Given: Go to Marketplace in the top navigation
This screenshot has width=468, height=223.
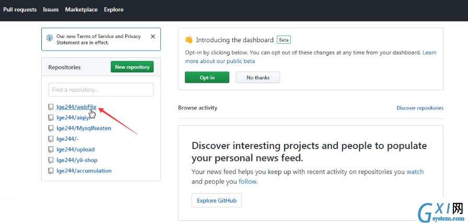Looking at the screenshot, I should [x=81, y=9].
